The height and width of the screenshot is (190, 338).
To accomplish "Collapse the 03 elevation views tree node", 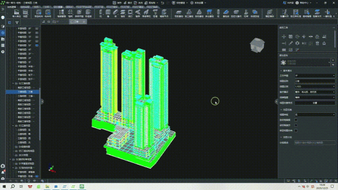I will pyautogui.click(x=13, y=126).
